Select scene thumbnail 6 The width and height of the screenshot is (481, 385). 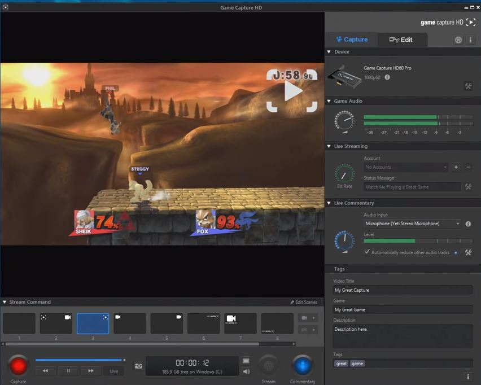pos(203,323)
